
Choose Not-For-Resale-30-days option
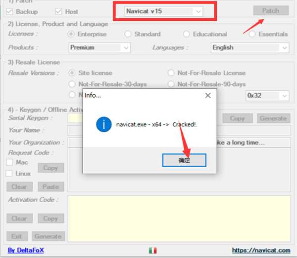pos(72,84)
